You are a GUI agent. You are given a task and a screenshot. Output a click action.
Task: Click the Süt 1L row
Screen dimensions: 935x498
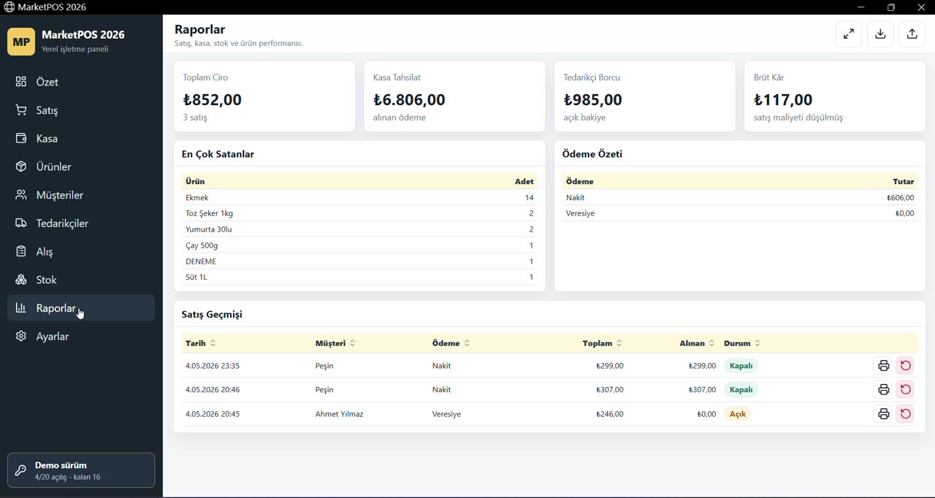point(359,277)
